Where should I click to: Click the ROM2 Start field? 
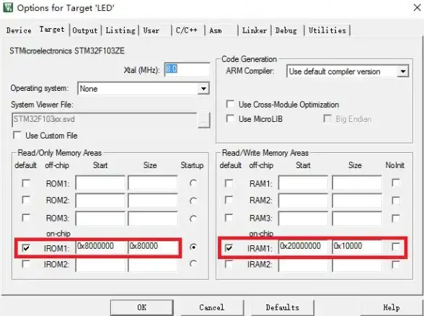[100, 201]
